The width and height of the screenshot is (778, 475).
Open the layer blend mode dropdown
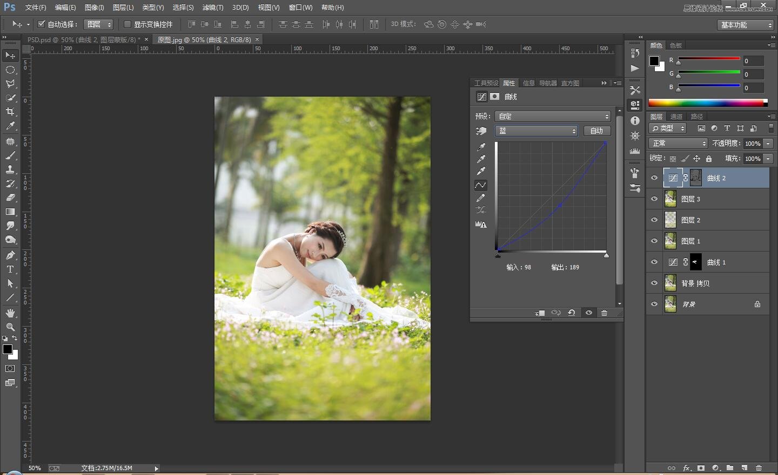pyautogui.click(x=678, y=144)
